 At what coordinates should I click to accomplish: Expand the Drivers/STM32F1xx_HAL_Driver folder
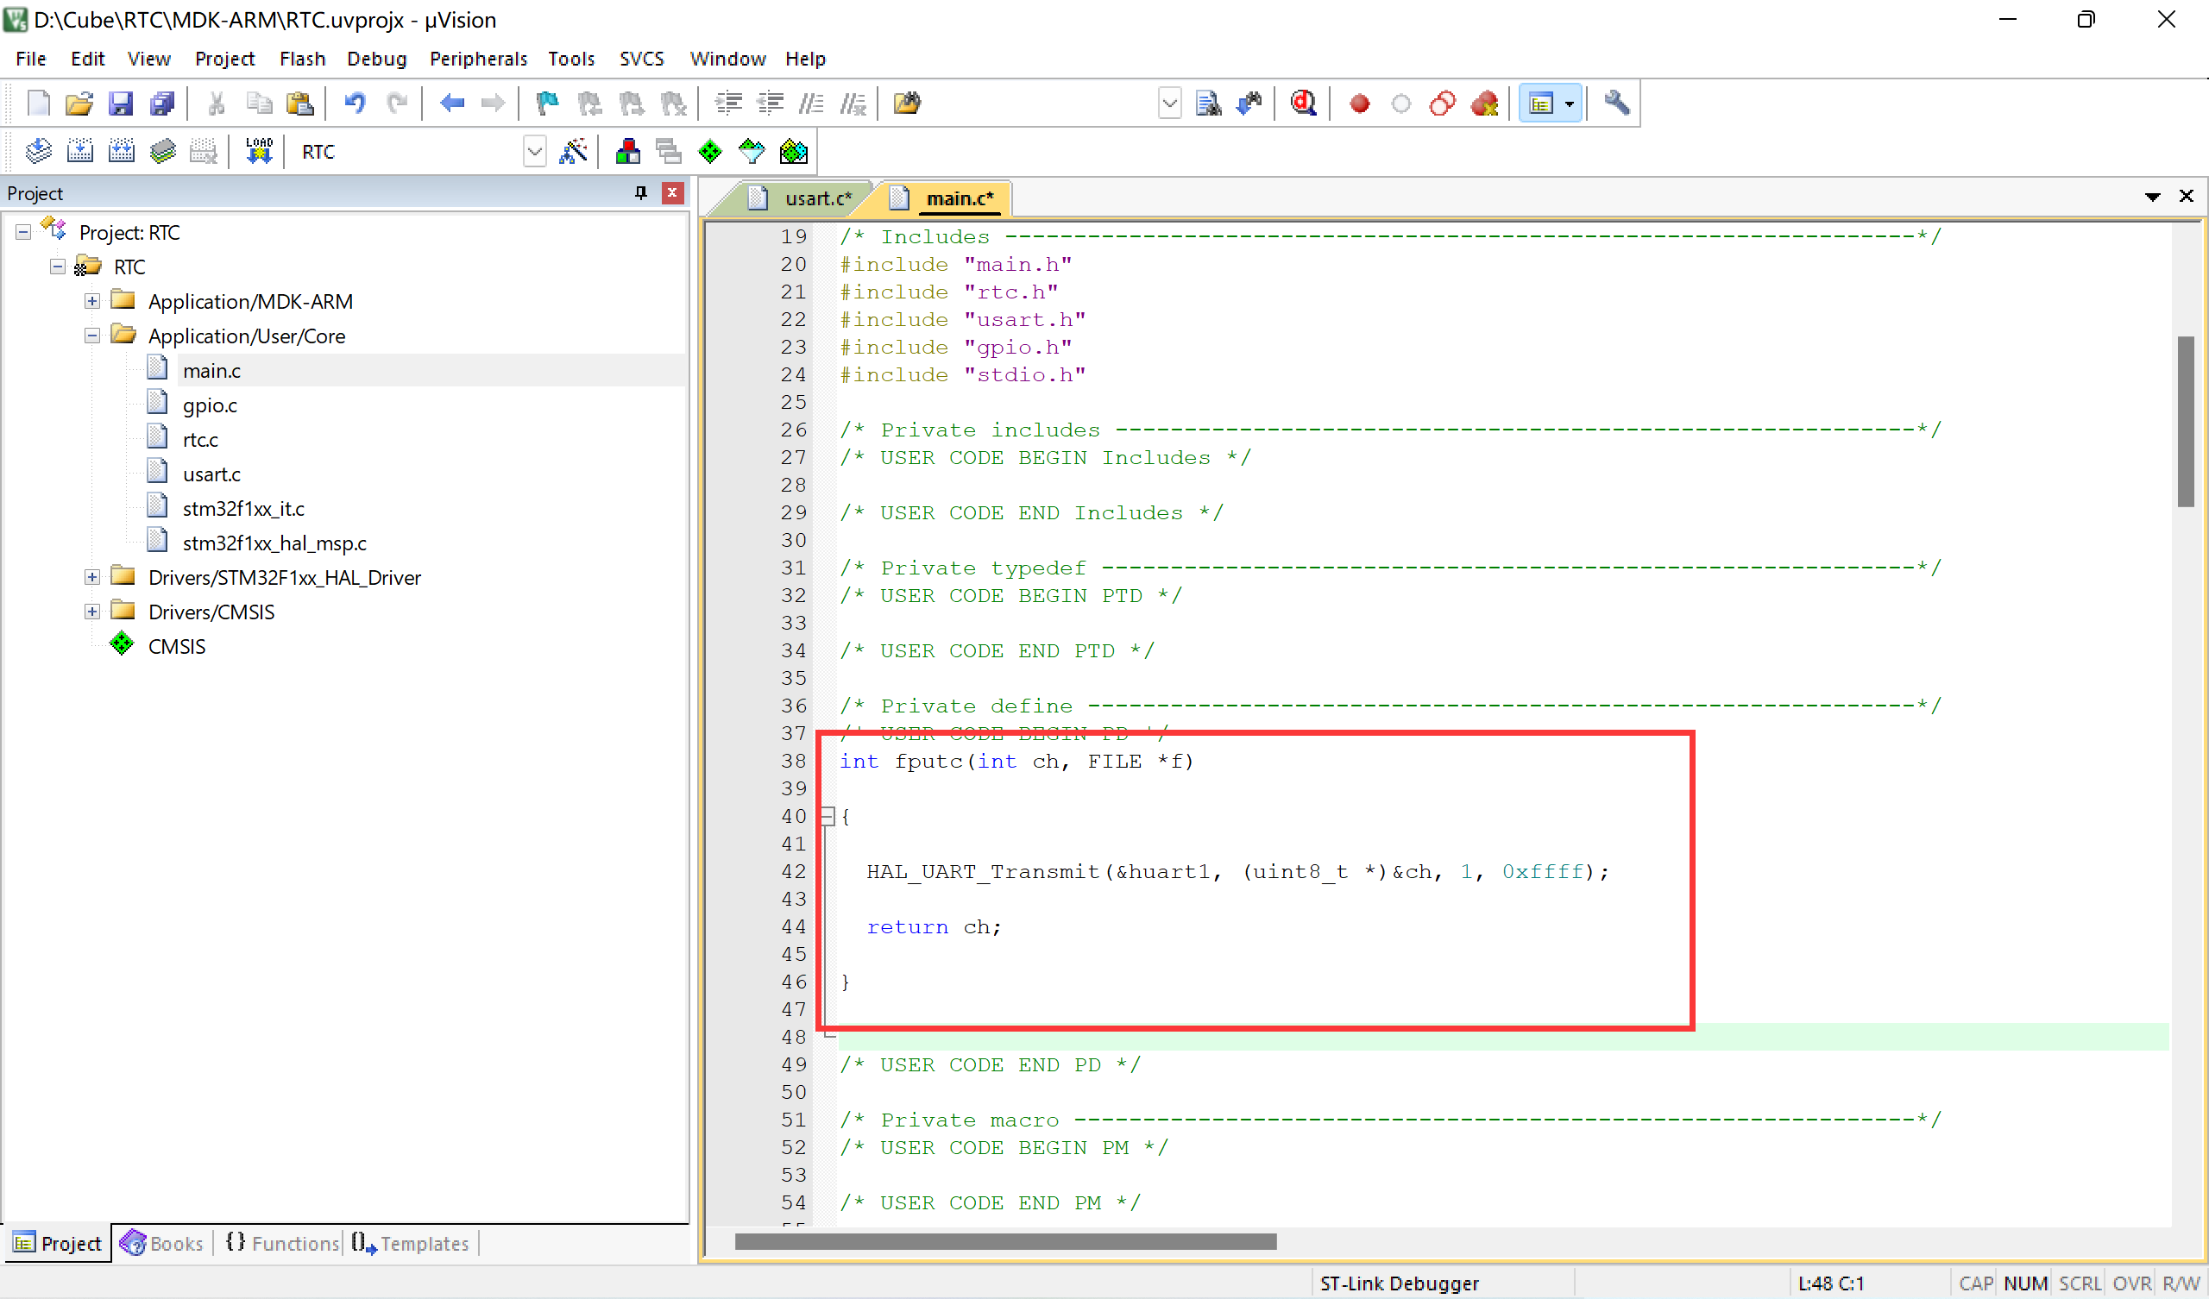tap(92, 577)
